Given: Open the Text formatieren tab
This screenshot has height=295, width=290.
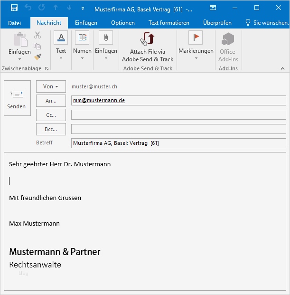Looking at the screenshot, I should coord(168,23).
